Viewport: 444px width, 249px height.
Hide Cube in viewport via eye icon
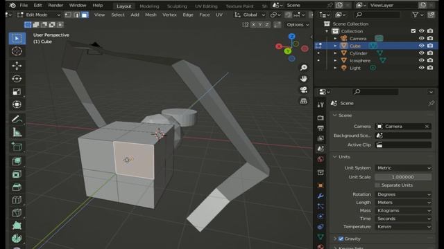421,46
